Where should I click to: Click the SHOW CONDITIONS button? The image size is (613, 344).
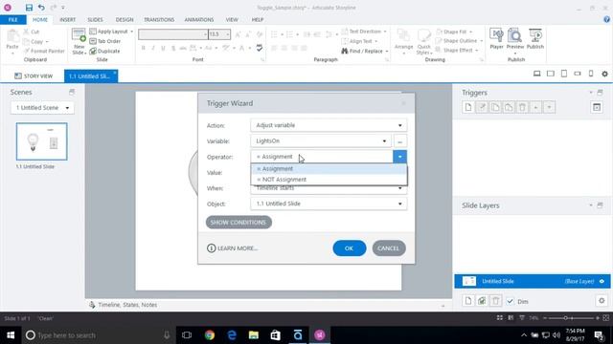(x=238, y=223)
